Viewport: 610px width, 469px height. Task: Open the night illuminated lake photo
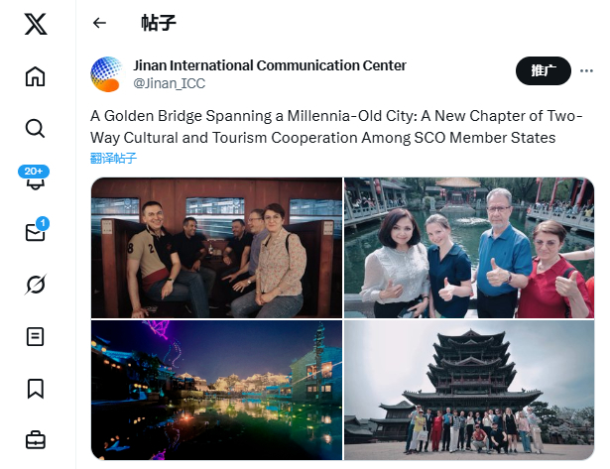pos(216,390)
